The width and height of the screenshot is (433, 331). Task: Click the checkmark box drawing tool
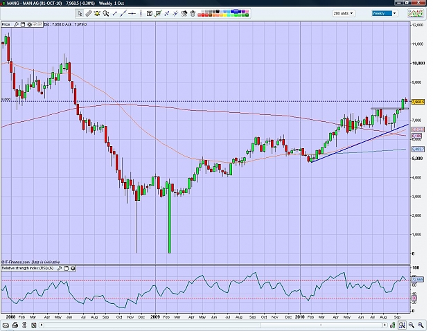click(158, 13)
